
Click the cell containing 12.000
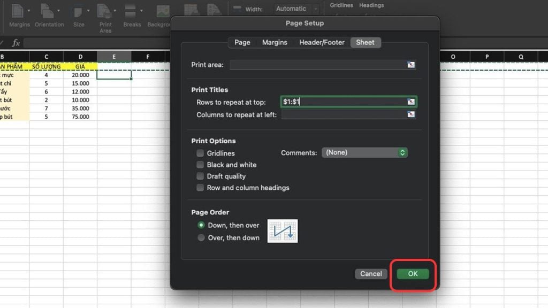(80, 91)
